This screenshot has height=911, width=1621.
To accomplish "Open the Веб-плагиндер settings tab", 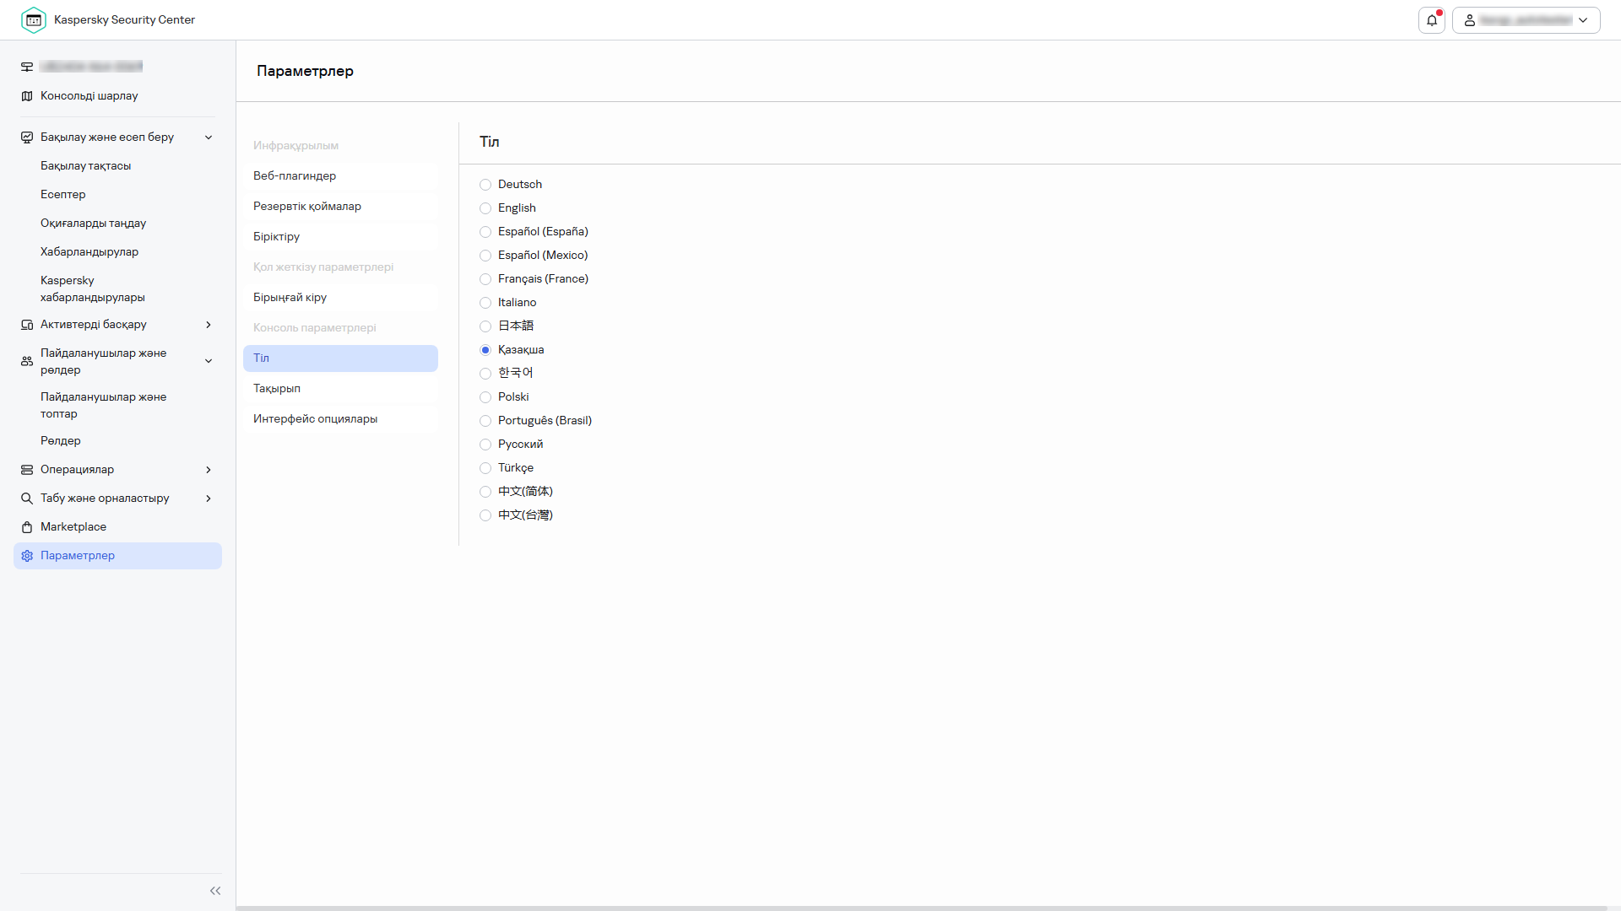I will click(295, 176).
